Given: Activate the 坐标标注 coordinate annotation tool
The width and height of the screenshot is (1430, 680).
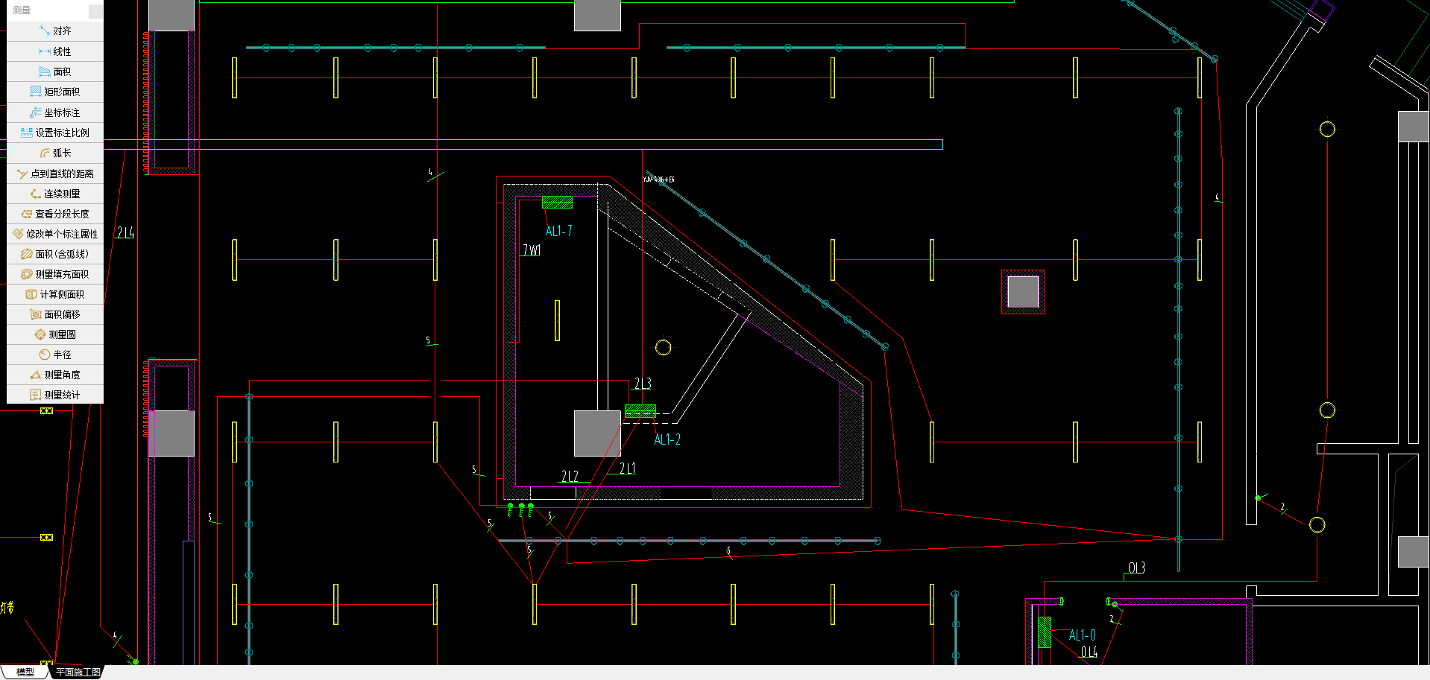Looking at the screenshot, I should 55,112.
